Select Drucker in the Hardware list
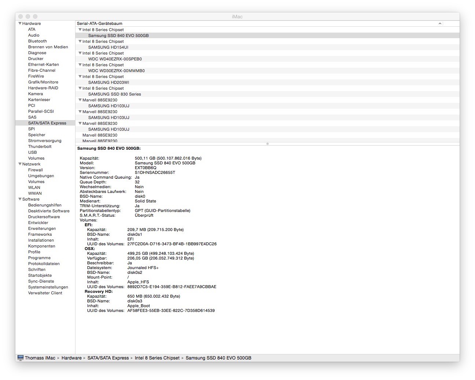Image resolution: width=475 pixels, height=380 pixels. coord(36,59)
